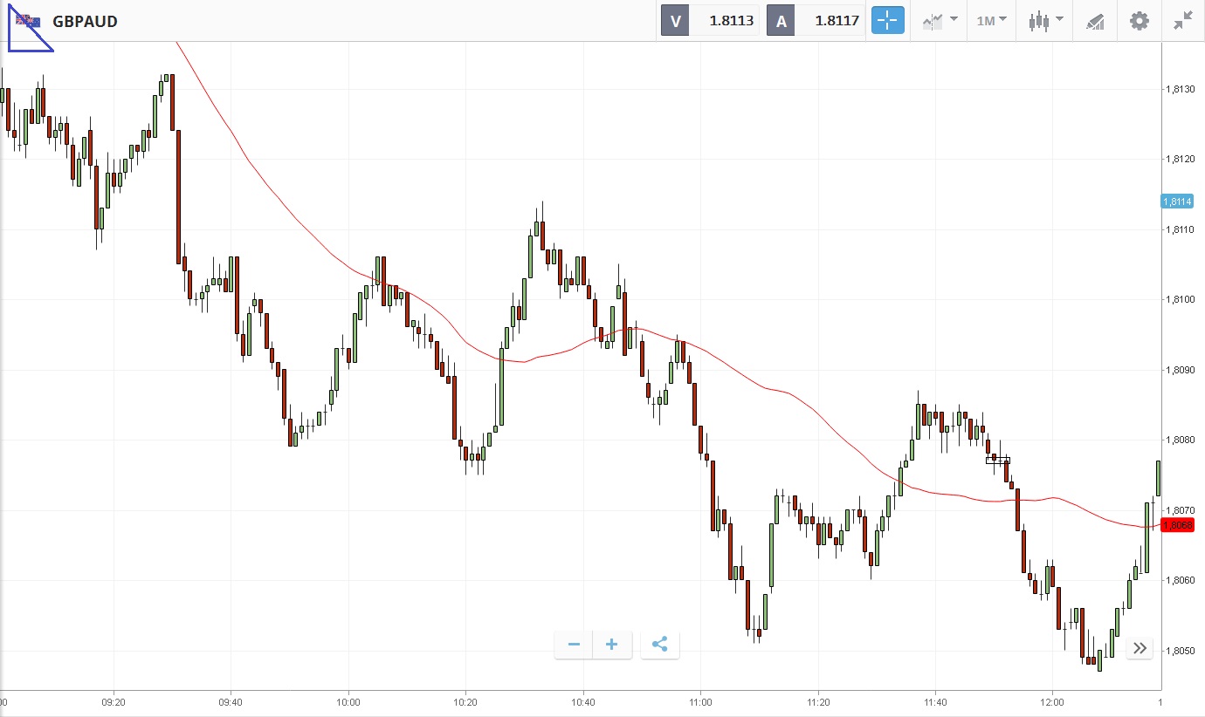The height and width of the screenshot is (717, 1205).
Task: Click the collapse chart arrows icon
Action: 1183,21
